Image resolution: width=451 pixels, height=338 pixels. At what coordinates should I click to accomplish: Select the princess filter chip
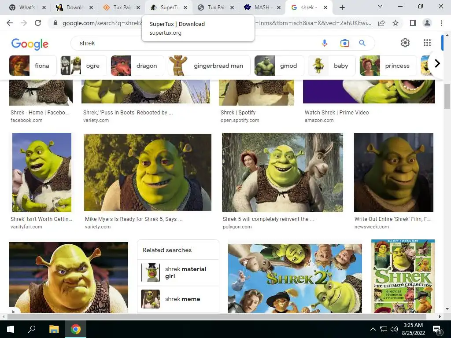click(x=388, y=66)
